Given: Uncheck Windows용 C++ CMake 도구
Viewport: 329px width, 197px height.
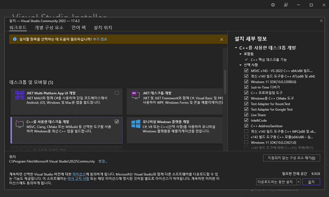Looking at the screenshot, I should (x=246, y=98).
